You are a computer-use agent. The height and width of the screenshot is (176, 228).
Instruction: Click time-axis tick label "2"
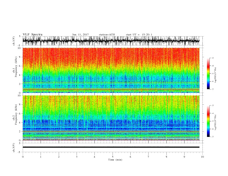(59, 157)
